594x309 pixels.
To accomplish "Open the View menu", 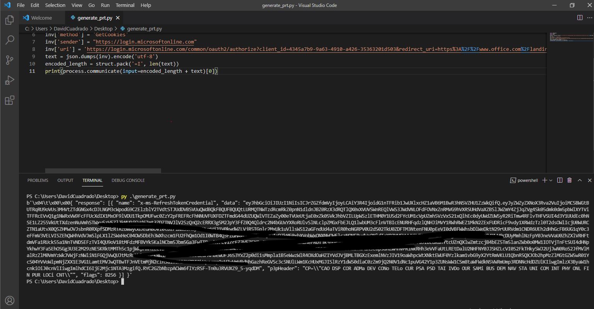I will (x=77, y=5).
